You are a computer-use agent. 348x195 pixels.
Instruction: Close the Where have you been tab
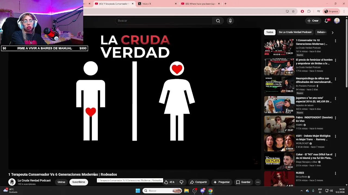click(219, 4)
